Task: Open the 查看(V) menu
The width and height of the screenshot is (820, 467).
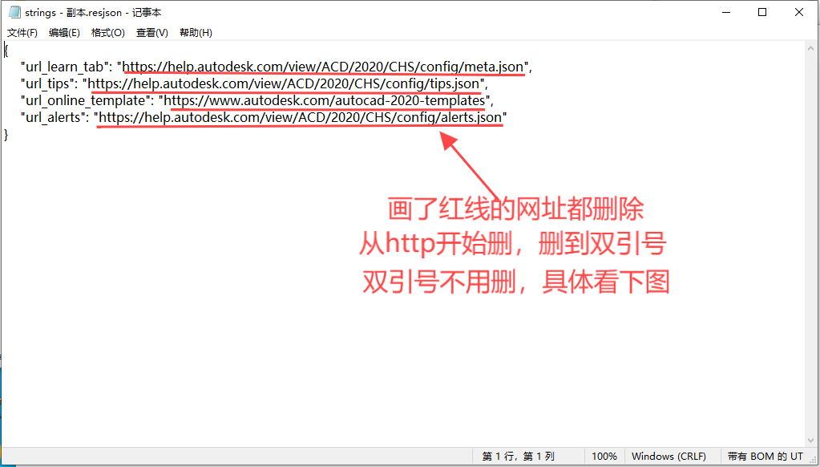Action: (x=151, y=32)
